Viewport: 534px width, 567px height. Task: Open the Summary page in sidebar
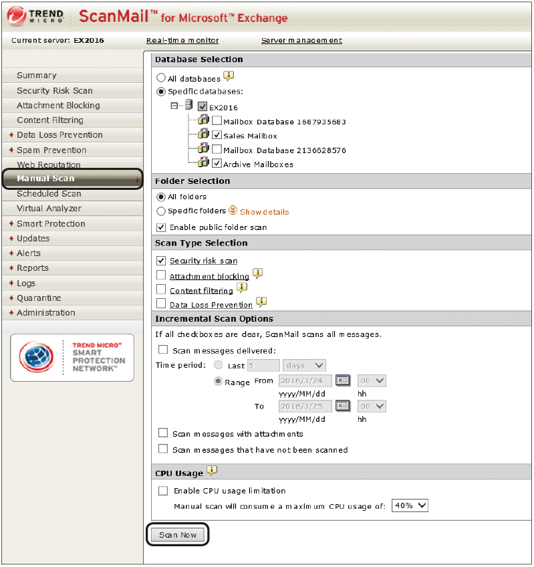click(x=72, y=76)
